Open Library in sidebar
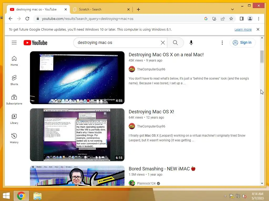269x201 pixels. [x=14, y=119]
